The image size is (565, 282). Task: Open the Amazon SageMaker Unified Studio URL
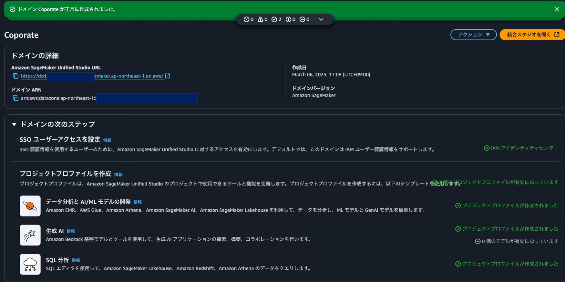tap(92, 76)
